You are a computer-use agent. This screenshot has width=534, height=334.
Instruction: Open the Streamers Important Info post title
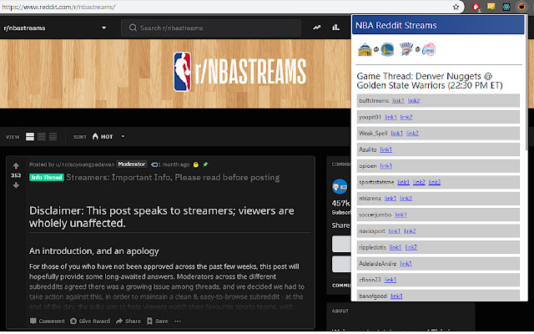click(173, 177)
